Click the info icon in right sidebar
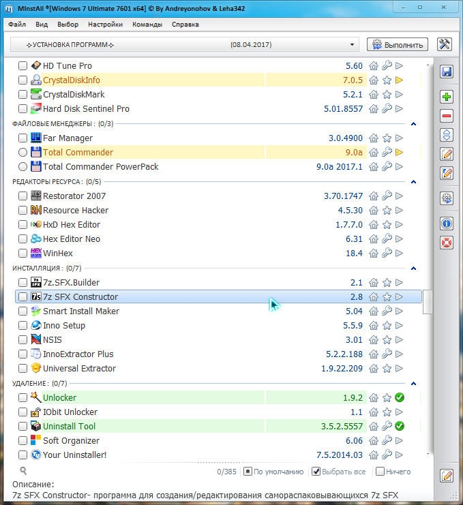463x505 pixels. point(447,224)
